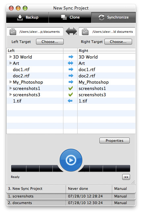The height and width of the screenshot is (215, 141).
Task: Click the right target folder icon
Action: click(x=85, y=32)
